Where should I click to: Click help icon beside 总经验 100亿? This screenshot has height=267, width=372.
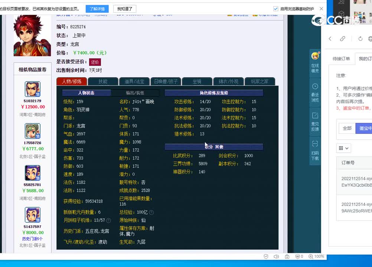(x=151, y=212)
